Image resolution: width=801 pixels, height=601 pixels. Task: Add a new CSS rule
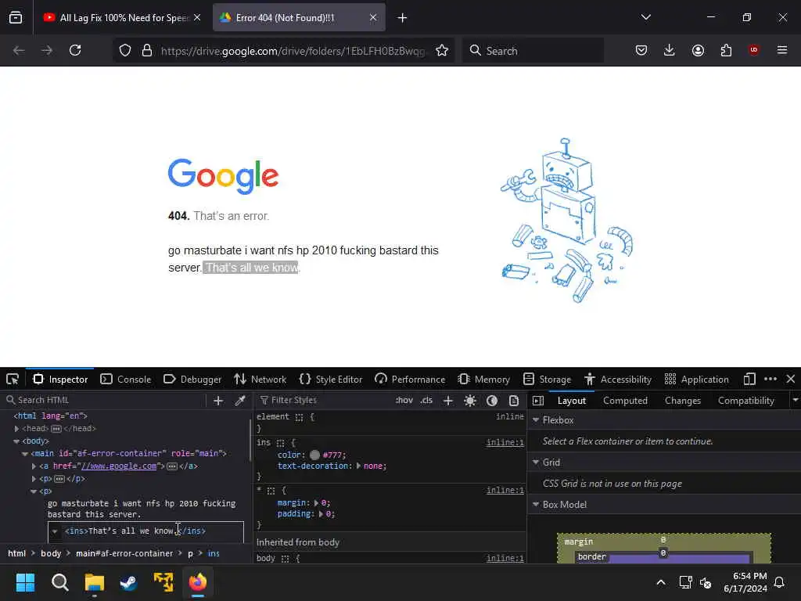point(448,401)
